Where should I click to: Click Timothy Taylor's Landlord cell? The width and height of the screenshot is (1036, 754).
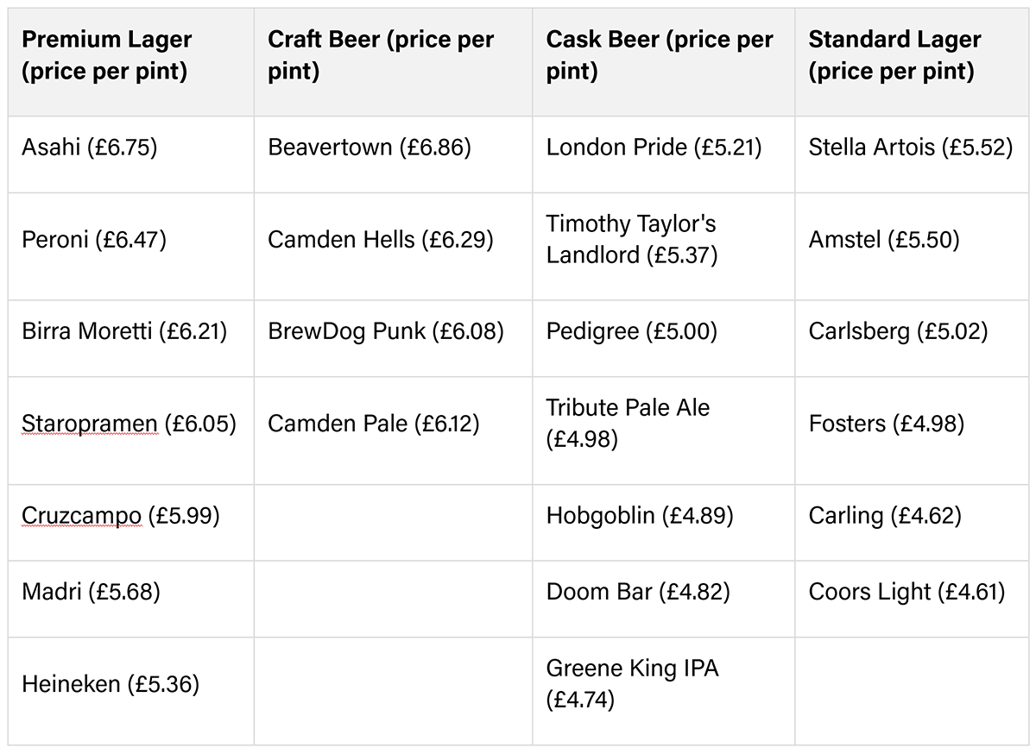pyautogui.click(x=632, y=239)
